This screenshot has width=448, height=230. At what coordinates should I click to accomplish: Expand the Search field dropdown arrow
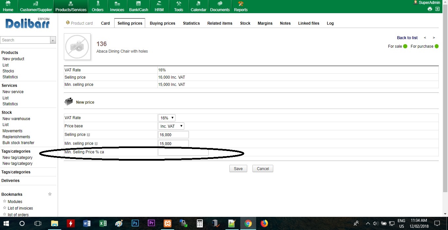(53, 40)
